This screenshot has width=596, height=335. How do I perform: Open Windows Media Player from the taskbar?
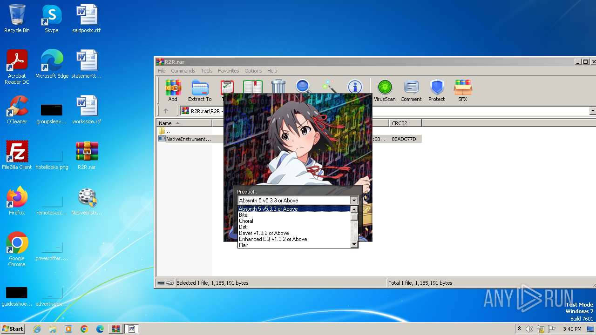(x=68, y=329)
